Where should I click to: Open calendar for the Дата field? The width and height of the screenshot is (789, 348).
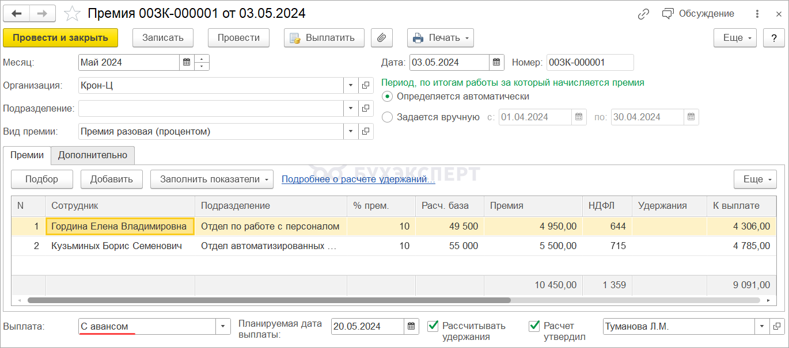point(497,63)
